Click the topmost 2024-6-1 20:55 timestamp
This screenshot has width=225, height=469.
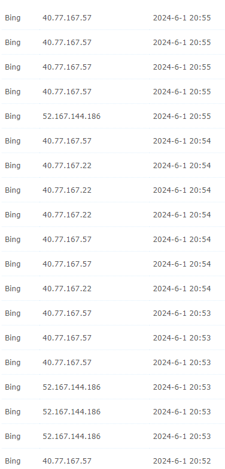point(182,18)
